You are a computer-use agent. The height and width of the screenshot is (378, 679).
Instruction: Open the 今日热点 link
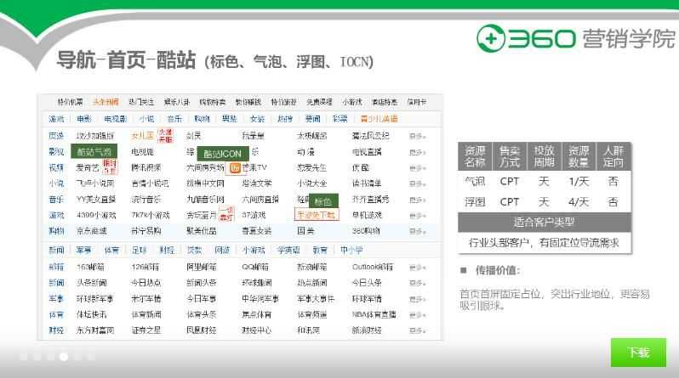click(146, 283)
